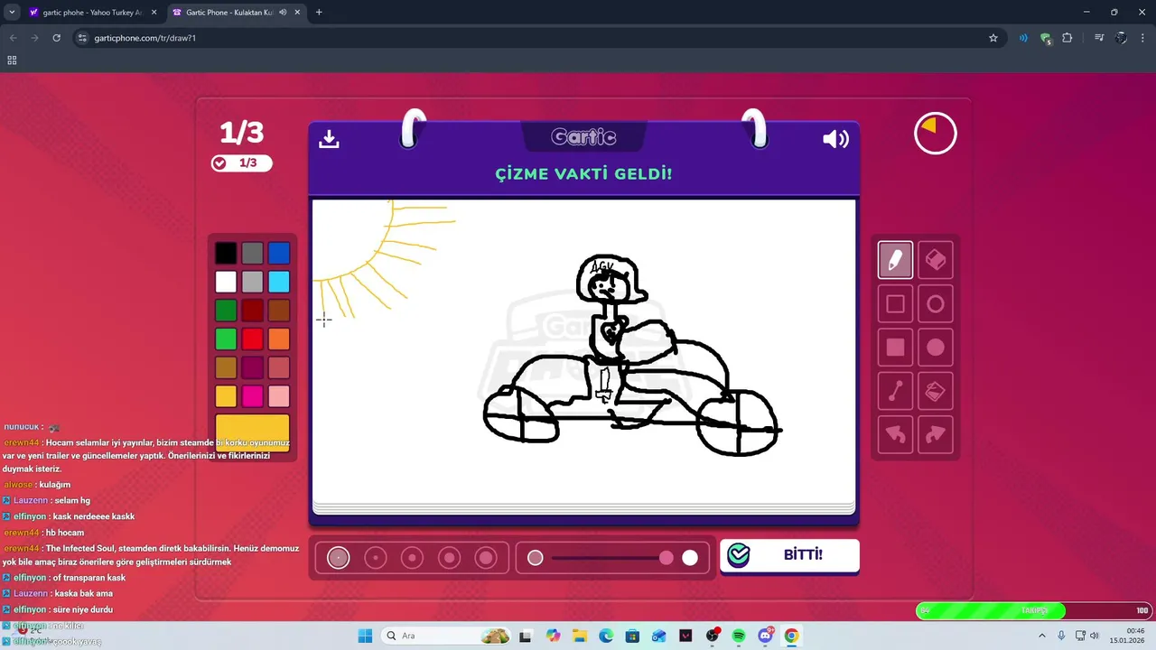Open the current yellow color picker box
The height and width of the screenshot is (650, 1156).
point(252,433)
